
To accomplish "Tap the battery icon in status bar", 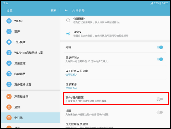I will (x=160, y=3).
